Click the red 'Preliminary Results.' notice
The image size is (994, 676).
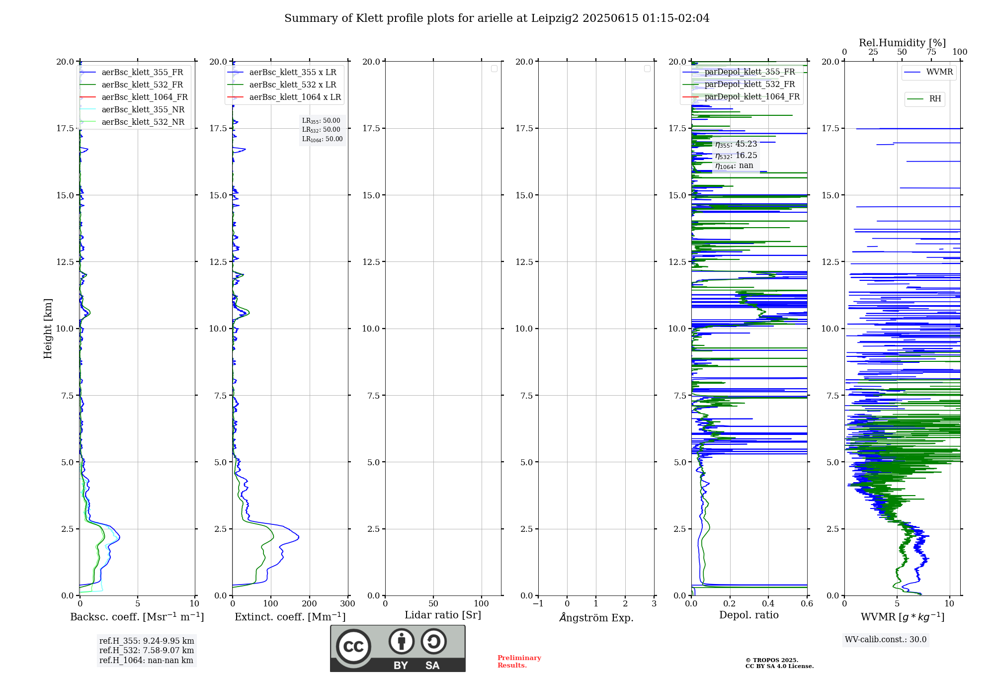click(519, 662)
